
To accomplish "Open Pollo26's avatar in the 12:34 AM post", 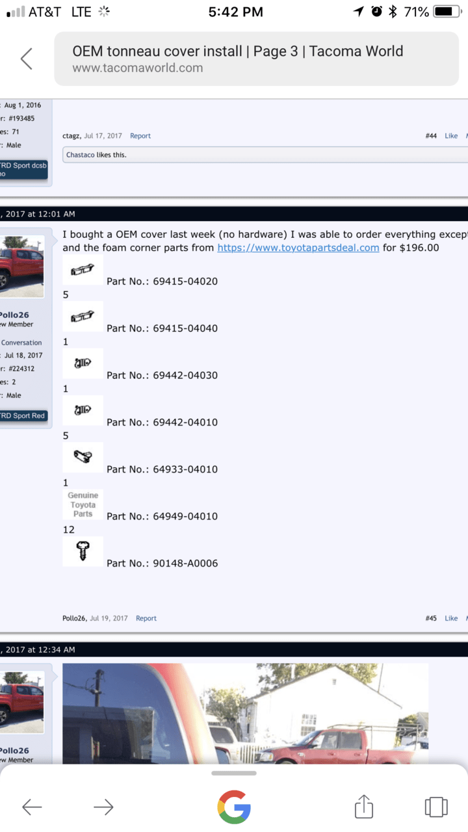I will pyautogui.click(x=21, y=702).
